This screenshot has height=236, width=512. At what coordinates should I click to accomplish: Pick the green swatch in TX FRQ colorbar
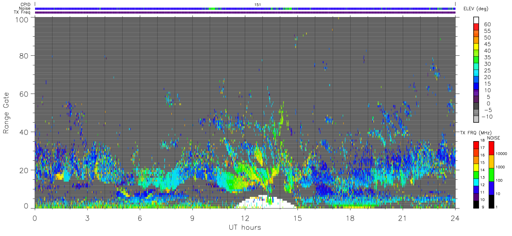tap(476, 174)
